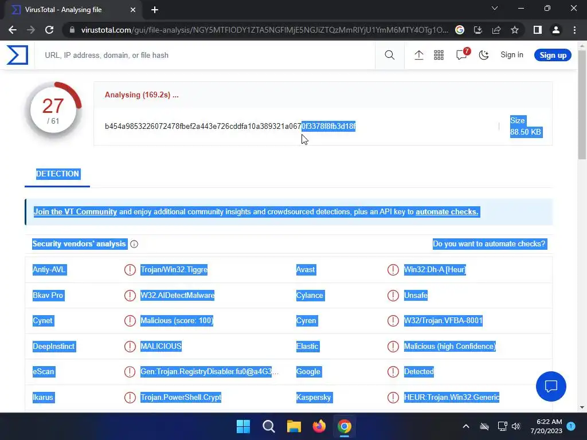Click the search magnifier icon

pyautogui.click(x=389, y=55)
